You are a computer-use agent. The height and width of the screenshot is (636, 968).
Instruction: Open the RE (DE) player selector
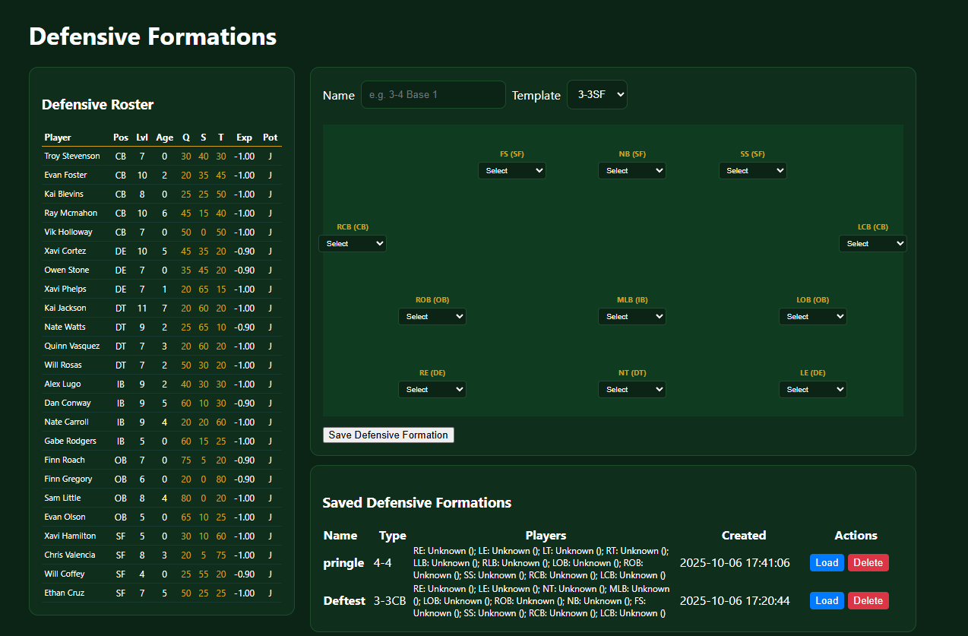click(x=432, y=390)
